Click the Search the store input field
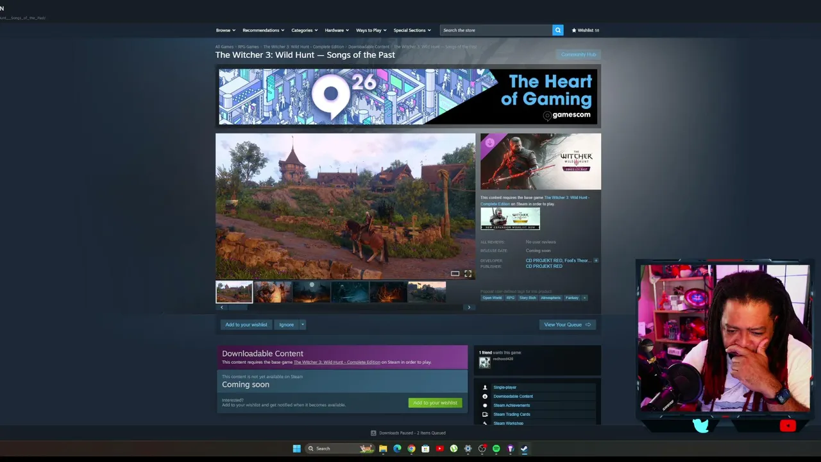 tap(496, 30)
